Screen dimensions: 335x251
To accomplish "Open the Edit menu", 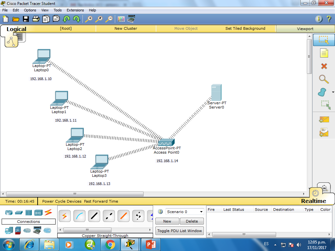I will [16, 10].
